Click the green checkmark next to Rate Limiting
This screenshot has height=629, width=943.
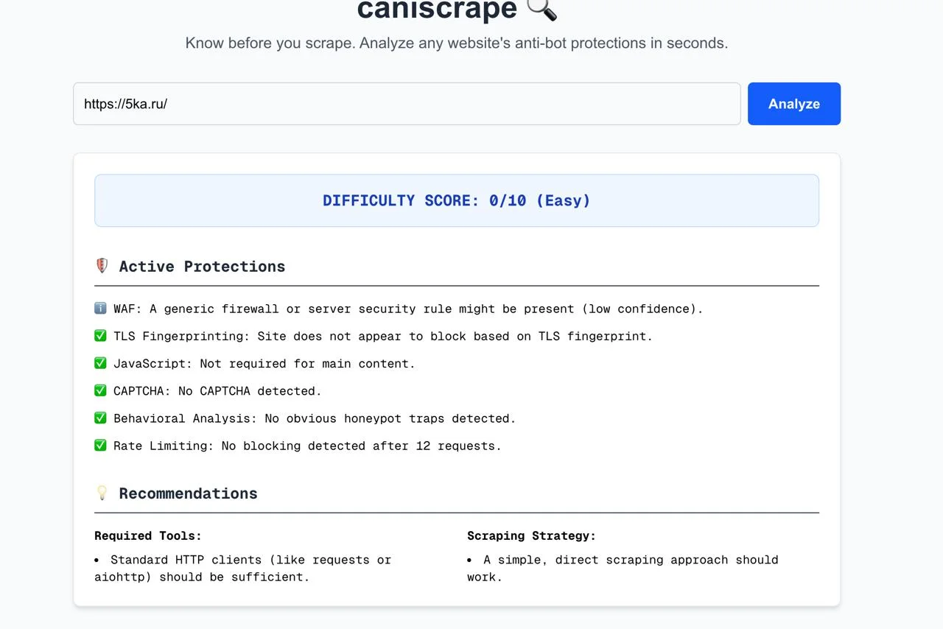[x=101, y=445]
